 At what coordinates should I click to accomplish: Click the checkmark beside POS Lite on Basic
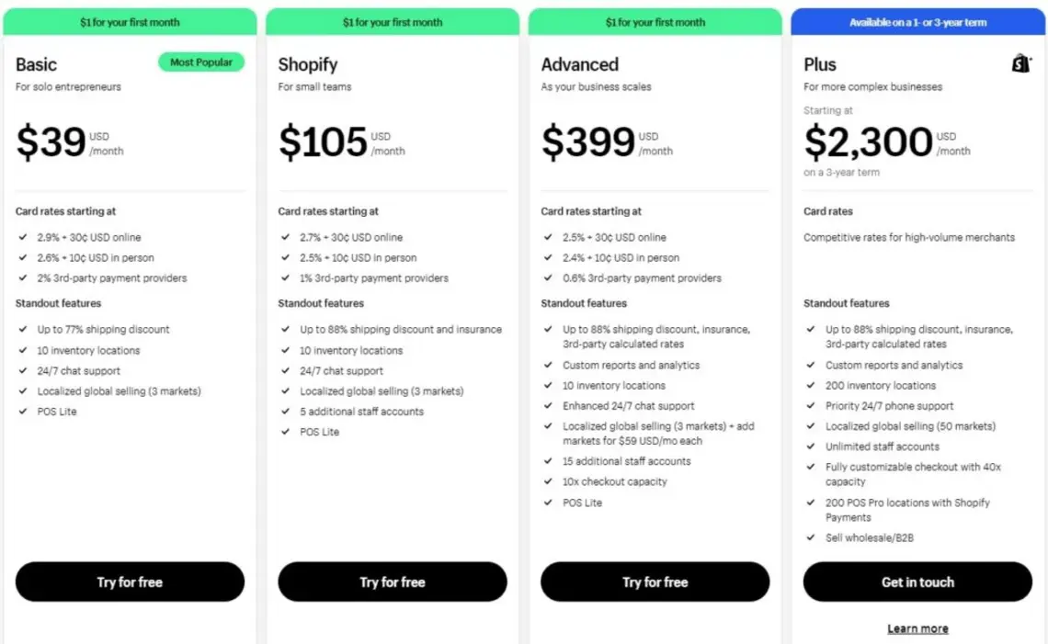[22, 412]
